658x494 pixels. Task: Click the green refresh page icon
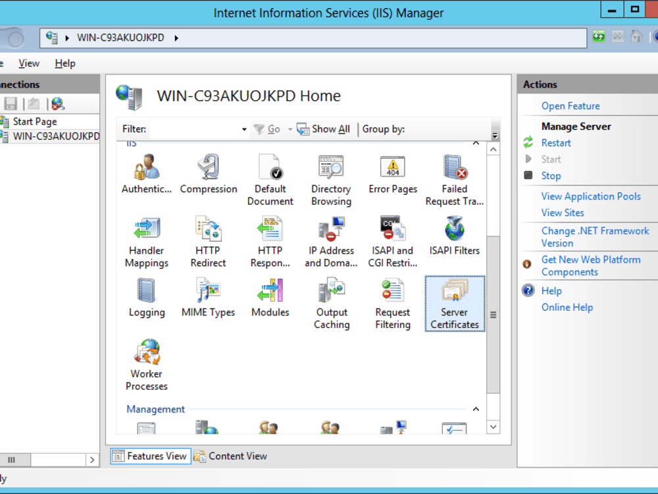(x=599, y=37)
